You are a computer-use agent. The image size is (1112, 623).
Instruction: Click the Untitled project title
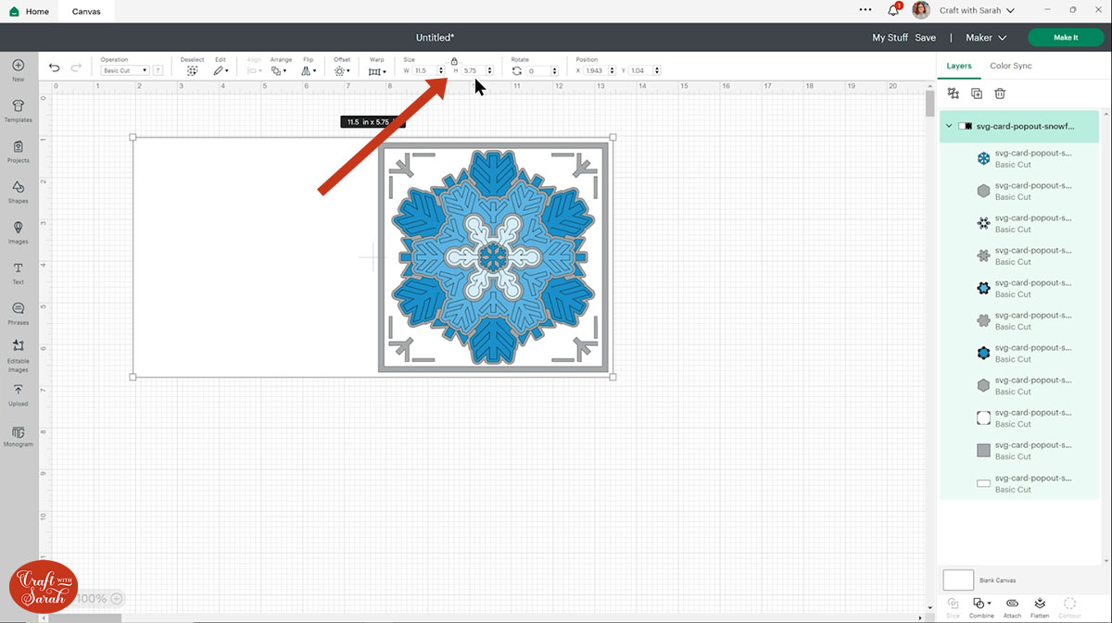click(x=436, y=38)
